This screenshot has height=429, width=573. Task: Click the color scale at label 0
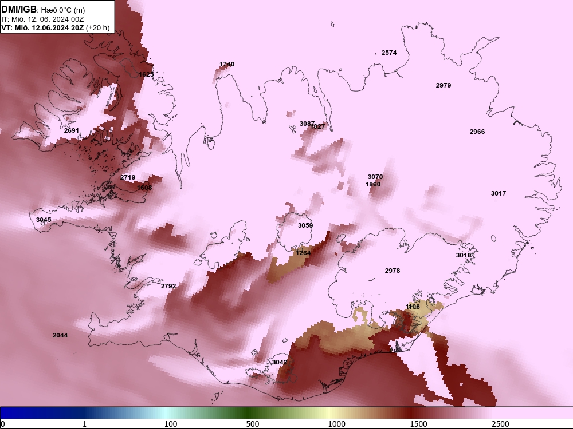pos(3,424)
